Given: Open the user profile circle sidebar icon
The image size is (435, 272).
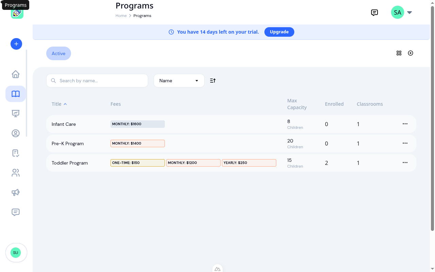Looking at the screenshot, I should tap(16, 133).
